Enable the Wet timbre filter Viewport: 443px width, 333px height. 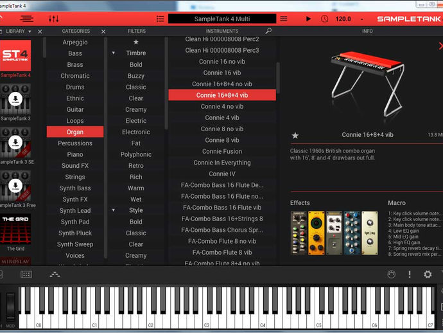(136, 199)
